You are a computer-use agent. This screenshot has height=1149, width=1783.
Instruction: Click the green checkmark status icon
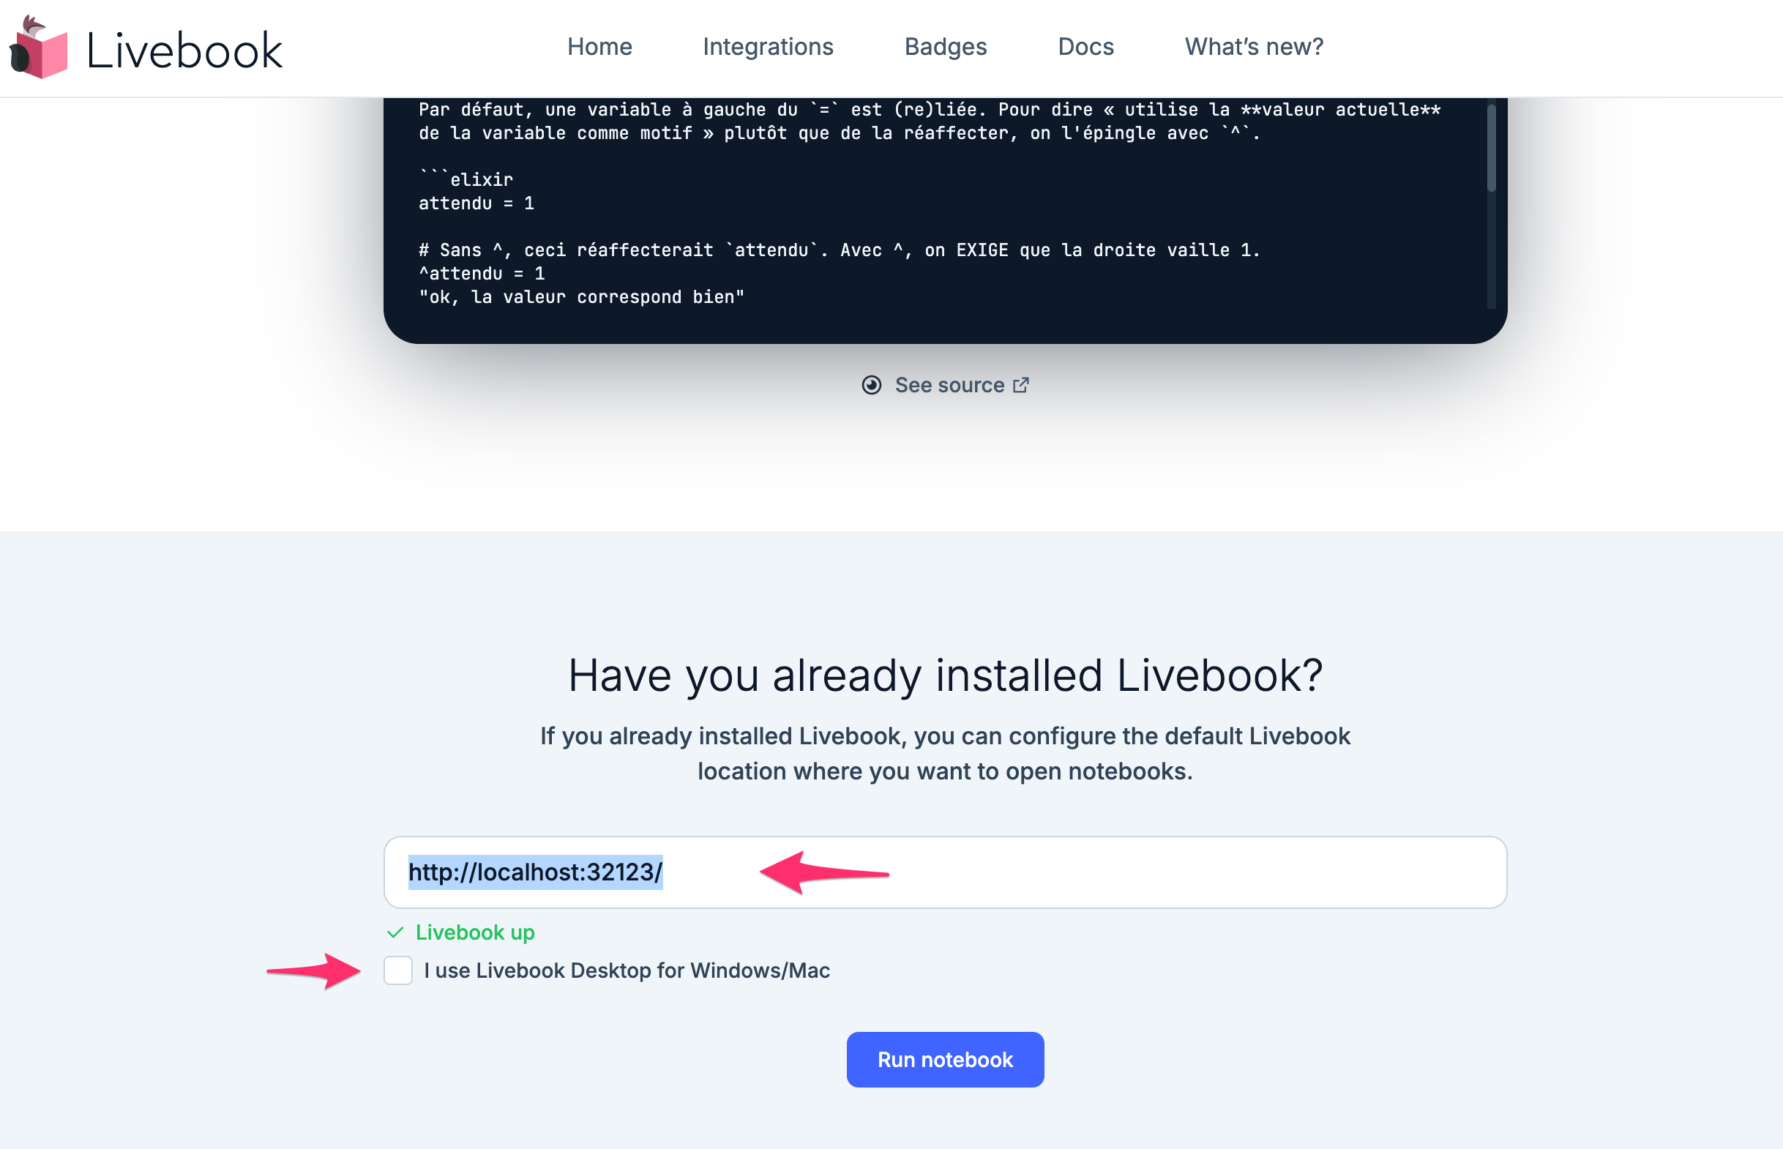[395, 932]
